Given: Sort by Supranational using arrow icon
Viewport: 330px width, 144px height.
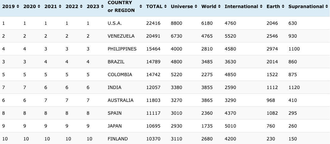Looking at the screenshot, I should point(326,7).
